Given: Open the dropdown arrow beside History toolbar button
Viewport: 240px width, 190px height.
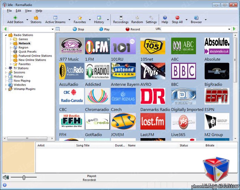Looking at the screenshot, I should [x=108, y=20].
